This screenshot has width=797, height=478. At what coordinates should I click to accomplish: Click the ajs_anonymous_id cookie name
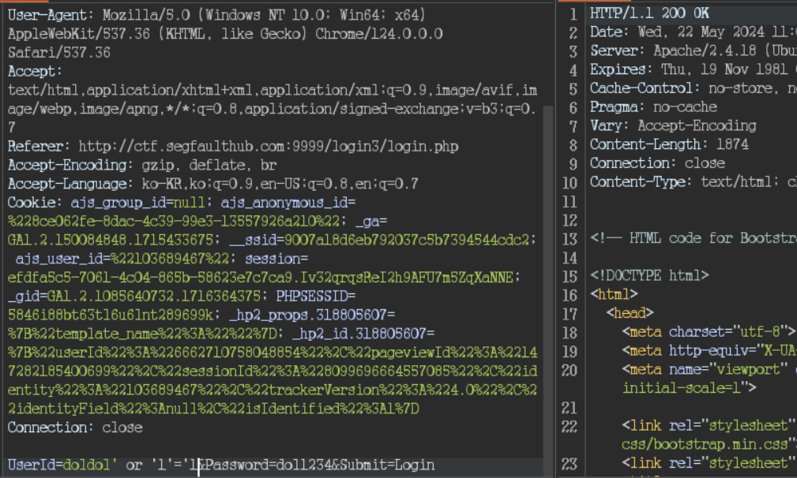click(284, 203)
